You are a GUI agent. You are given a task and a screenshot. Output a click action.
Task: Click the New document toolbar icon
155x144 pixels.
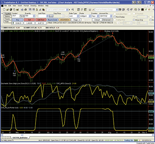[4, 10]
